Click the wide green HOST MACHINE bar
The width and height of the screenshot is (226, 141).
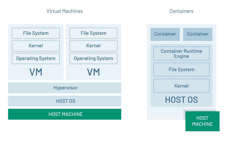(65, 114)
